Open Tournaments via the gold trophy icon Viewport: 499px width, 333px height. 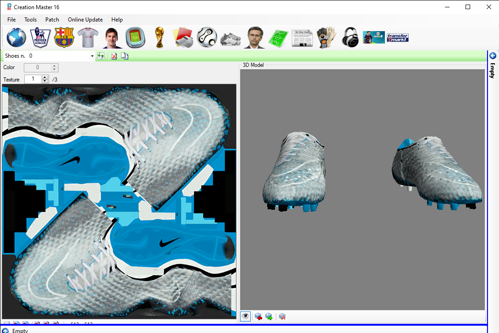click(x=159, y=38)
